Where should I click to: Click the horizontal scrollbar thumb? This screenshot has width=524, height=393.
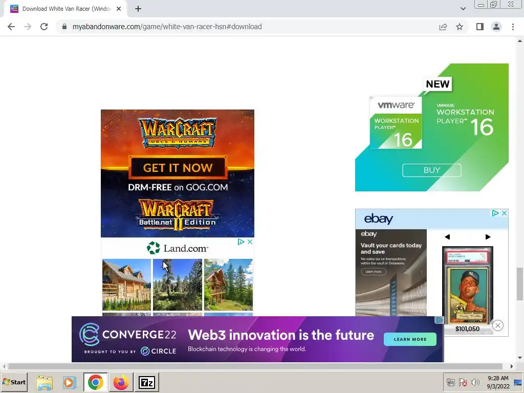pos(255,366)
